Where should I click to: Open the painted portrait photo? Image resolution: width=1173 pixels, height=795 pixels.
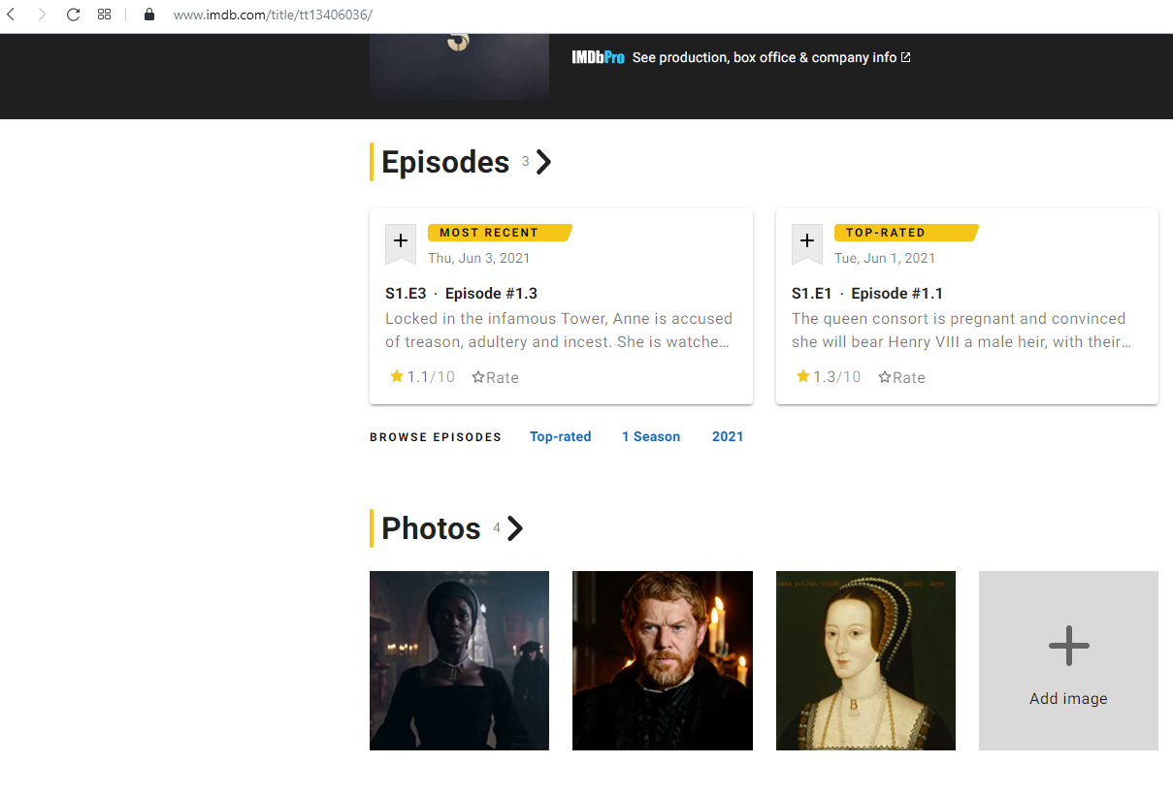[x=865, y=660]
